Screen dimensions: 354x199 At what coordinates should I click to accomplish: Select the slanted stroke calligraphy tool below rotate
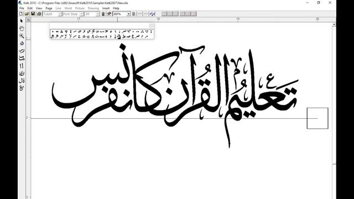(x=22, y=51)
